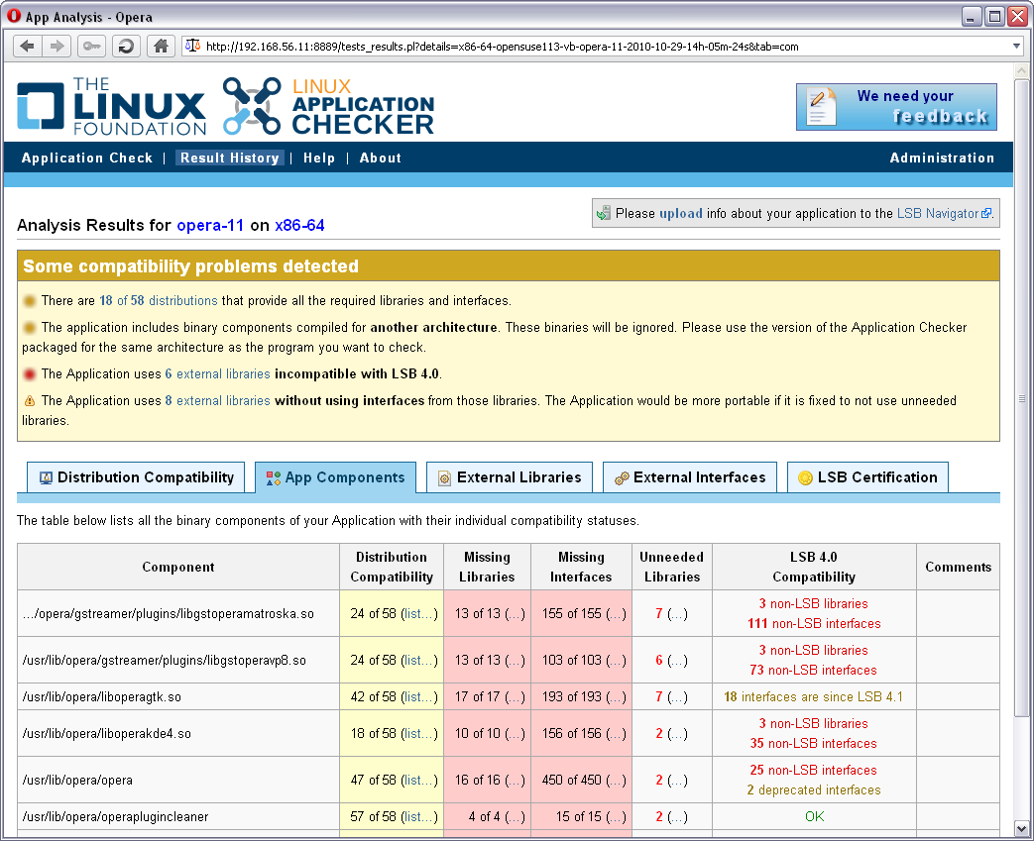
Task: Click the opera-11 application link
Action: coord(210,226)
